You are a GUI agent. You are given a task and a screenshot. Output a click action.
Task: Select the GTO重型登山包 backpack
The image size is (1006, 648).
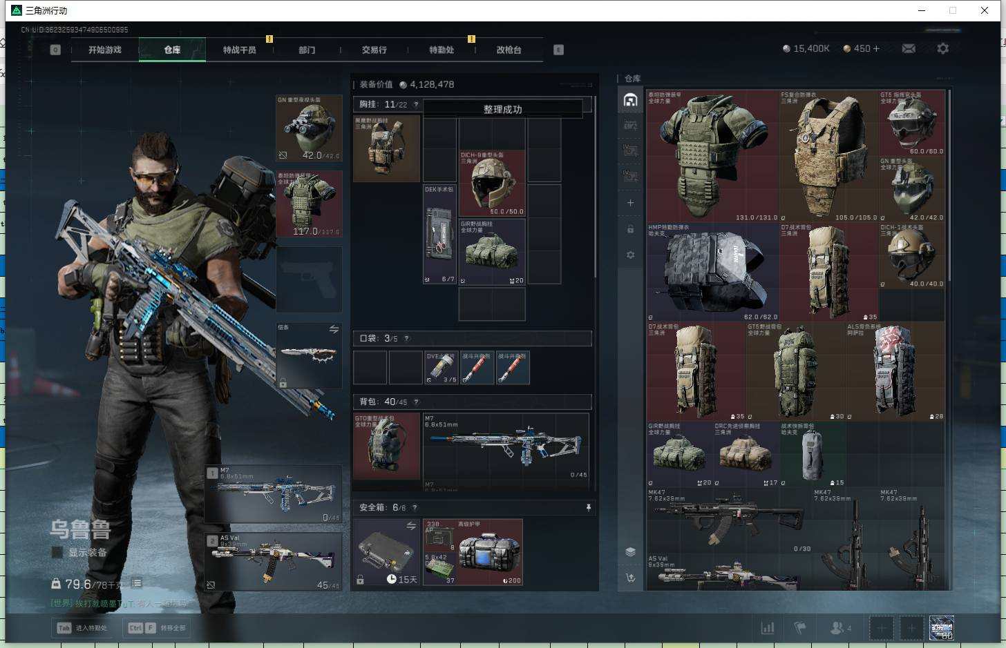click(x=386, y=446)
